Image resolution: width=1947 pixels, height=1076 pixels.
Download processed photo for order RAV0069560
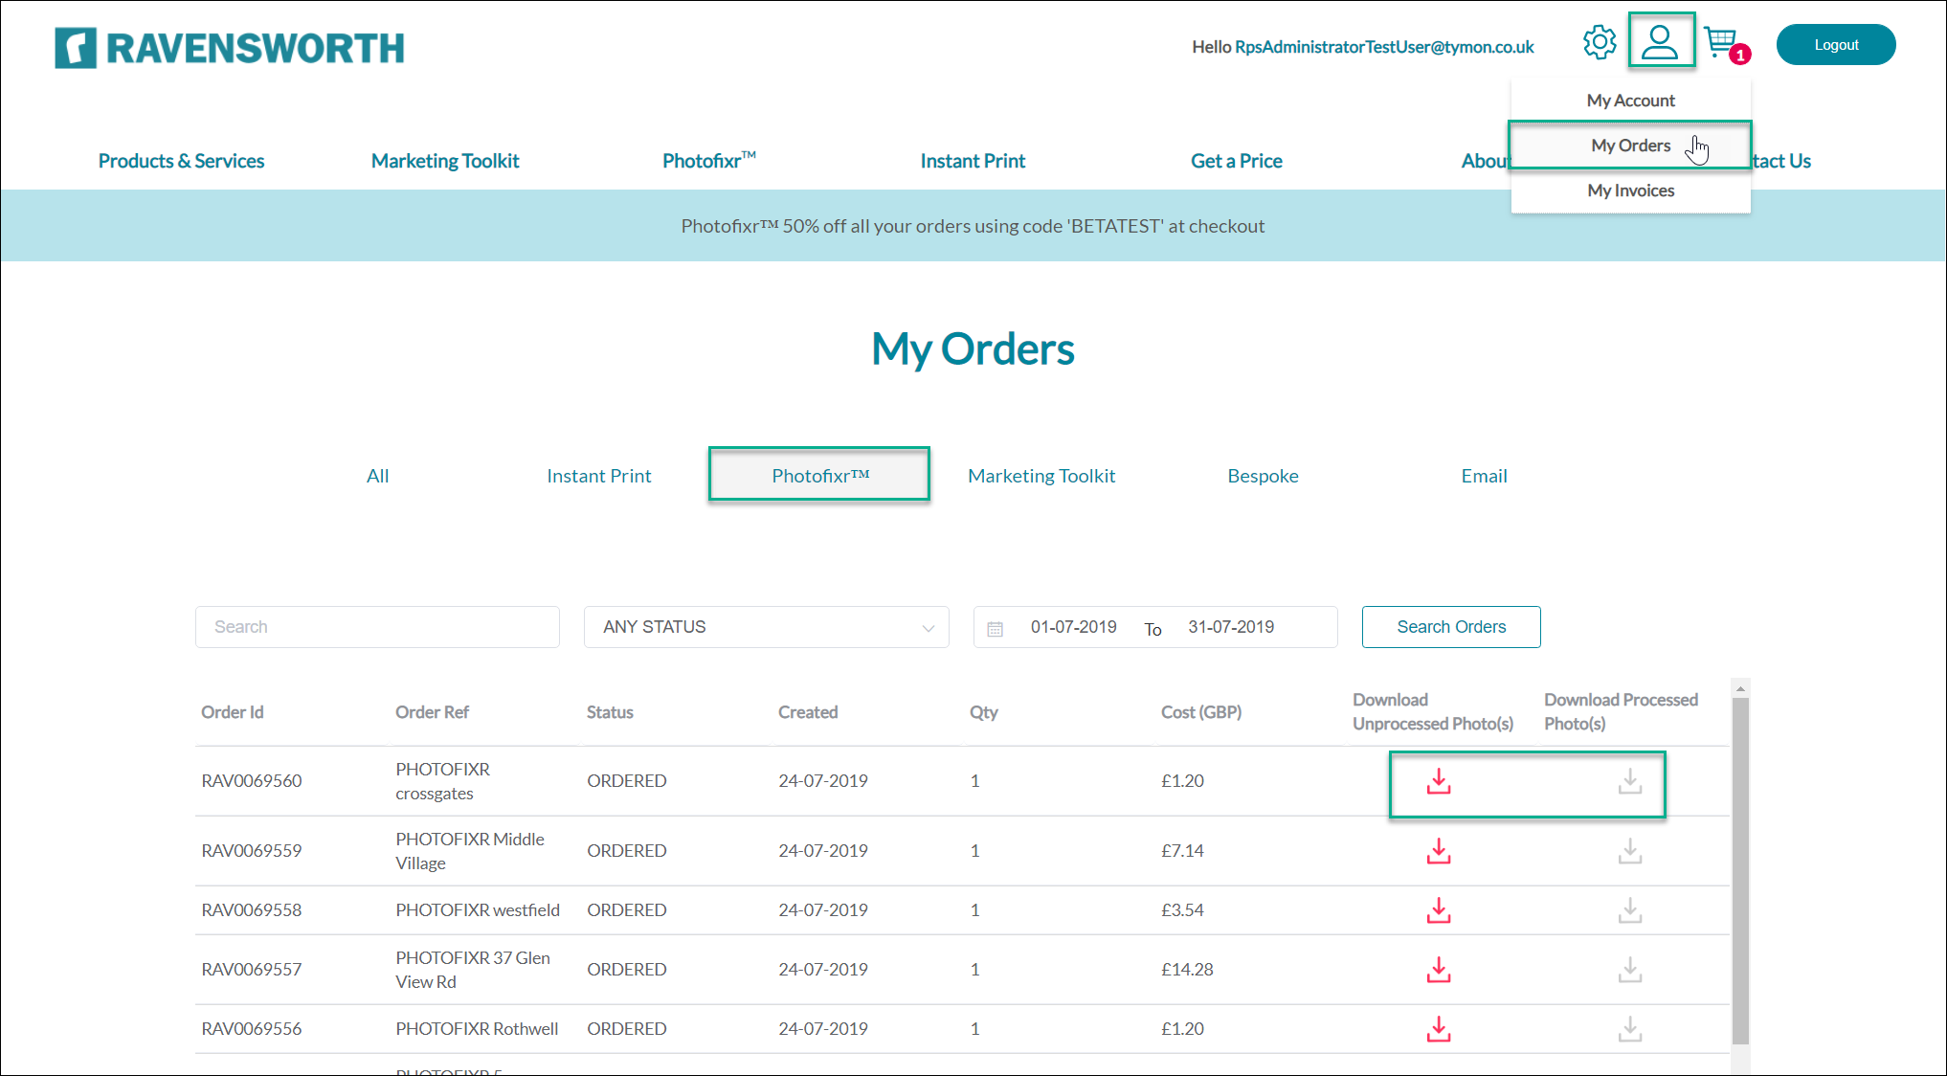(1629, 782)
